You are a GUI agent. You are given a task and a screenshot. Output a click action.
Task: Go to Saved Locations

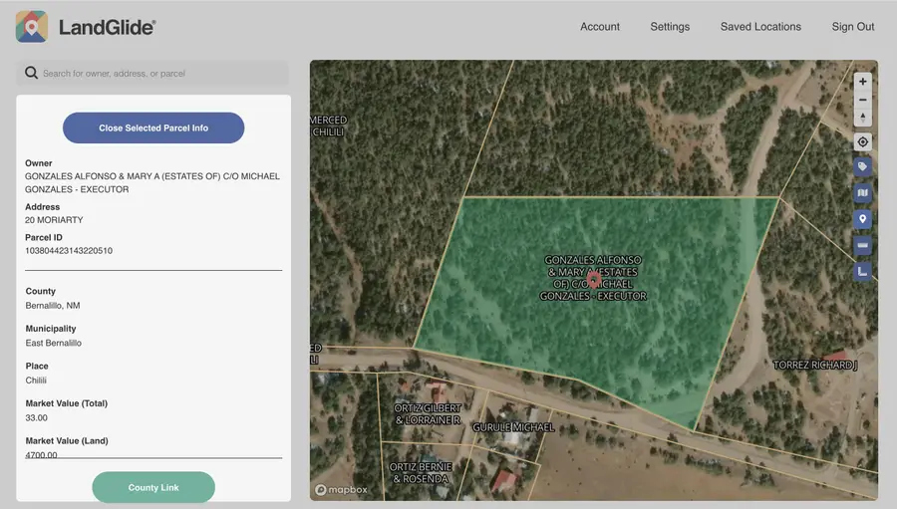(760, 27)
